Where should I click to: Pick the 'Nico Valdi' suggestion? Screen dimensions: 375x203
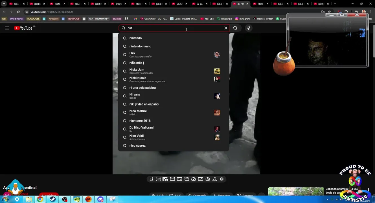pyautogui.click(x=174, y=137)
